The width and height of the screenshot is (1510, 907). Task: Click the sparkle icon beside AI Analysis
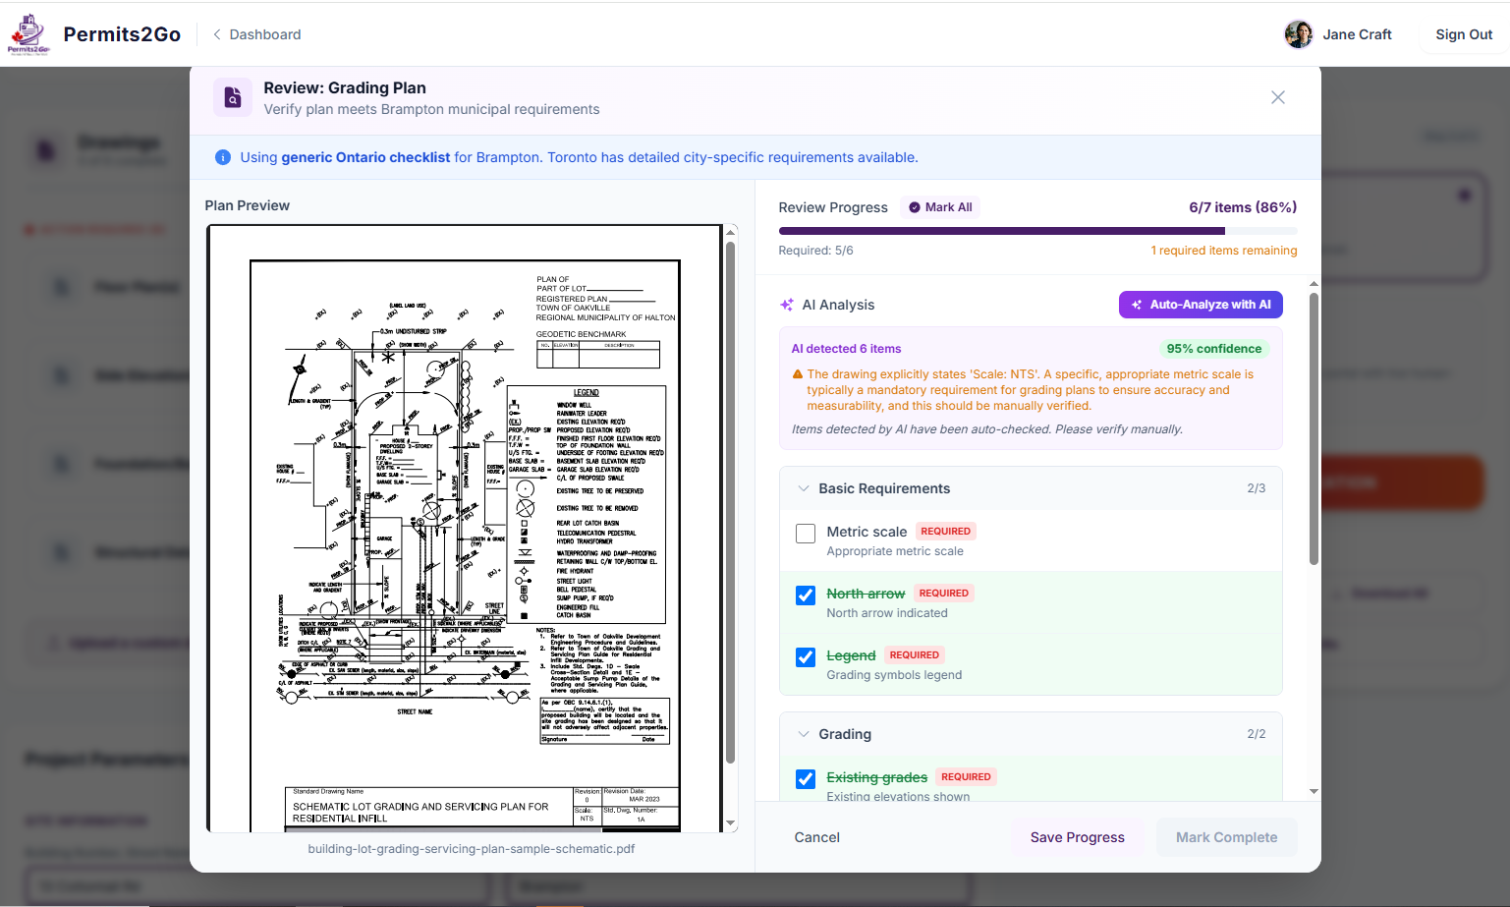point(787,305)
